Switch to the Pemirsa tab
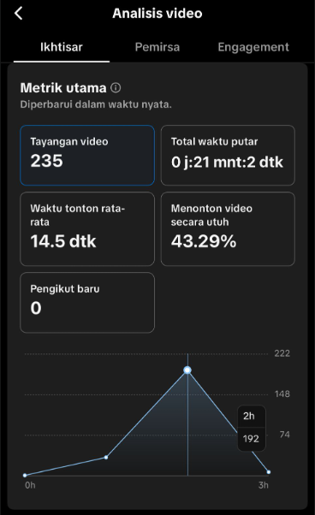315x515 pixels. [157, 47]
